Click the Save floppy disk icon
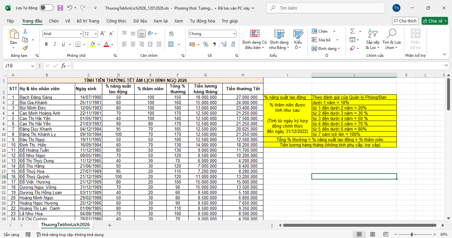 (60, 8)
